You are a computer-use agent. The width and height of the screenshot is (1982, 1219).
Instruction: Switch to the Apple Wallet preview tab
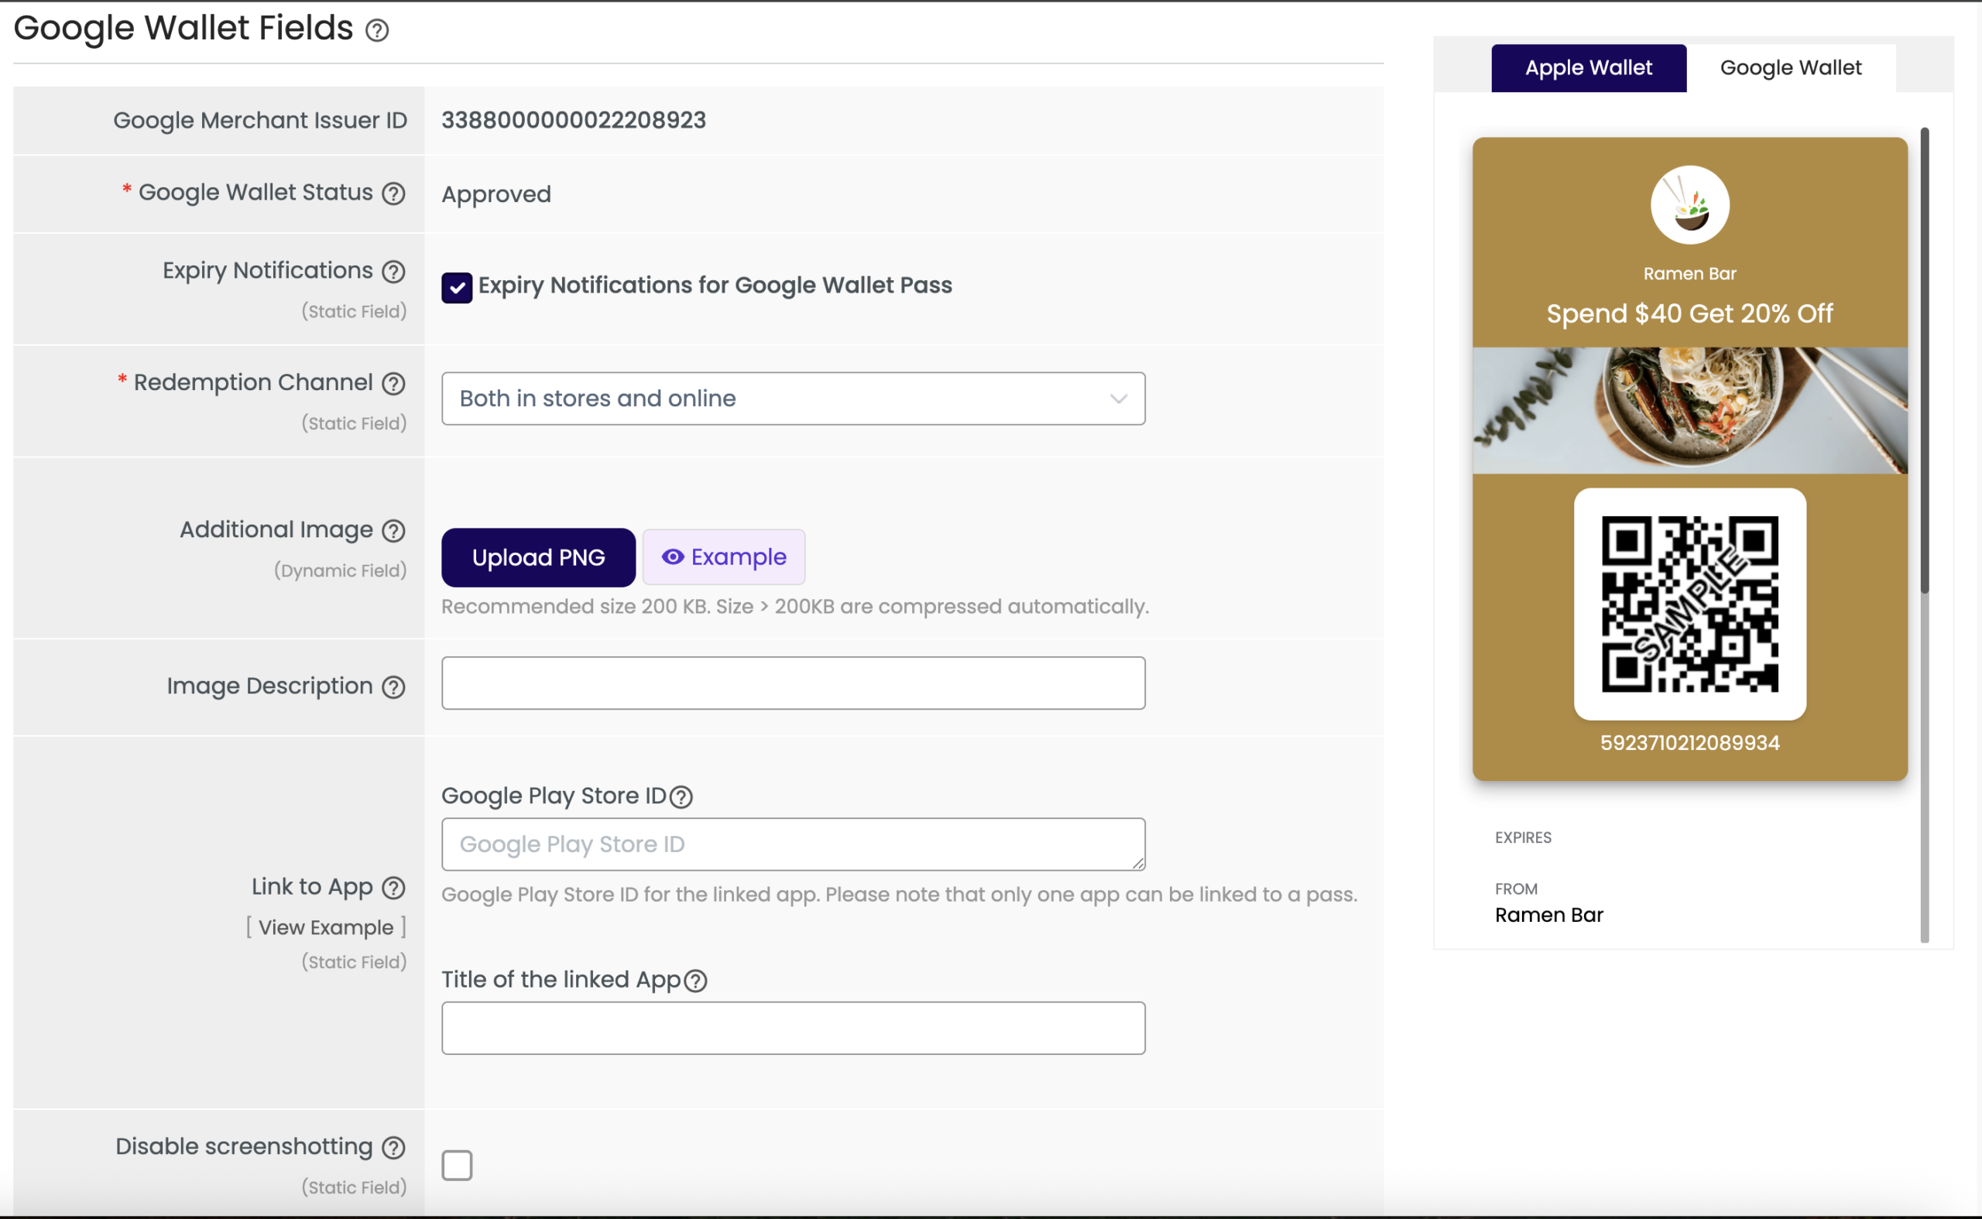(1589, 68)
